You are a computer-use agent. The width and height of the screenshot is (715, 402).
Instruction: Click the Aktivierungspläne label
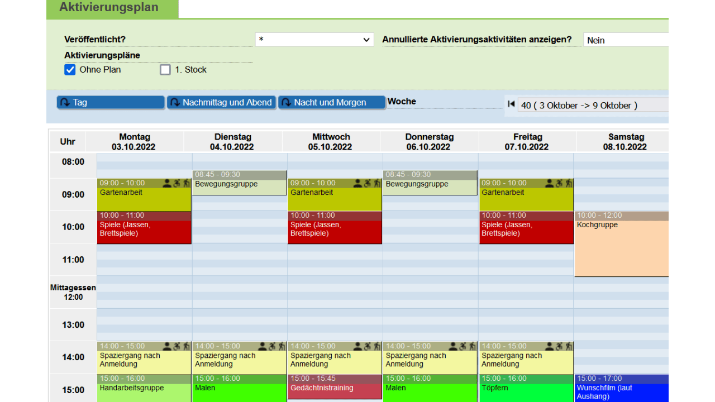point(102,55)
